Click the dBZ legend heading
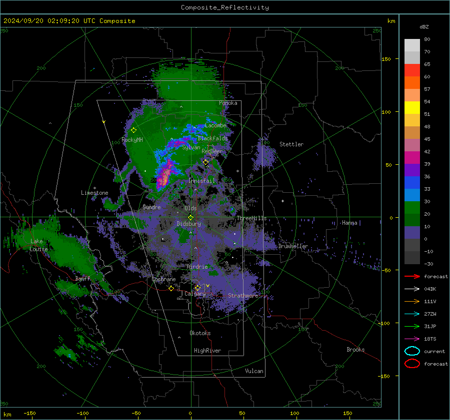450x420 pixels. (x=424, y=26)
